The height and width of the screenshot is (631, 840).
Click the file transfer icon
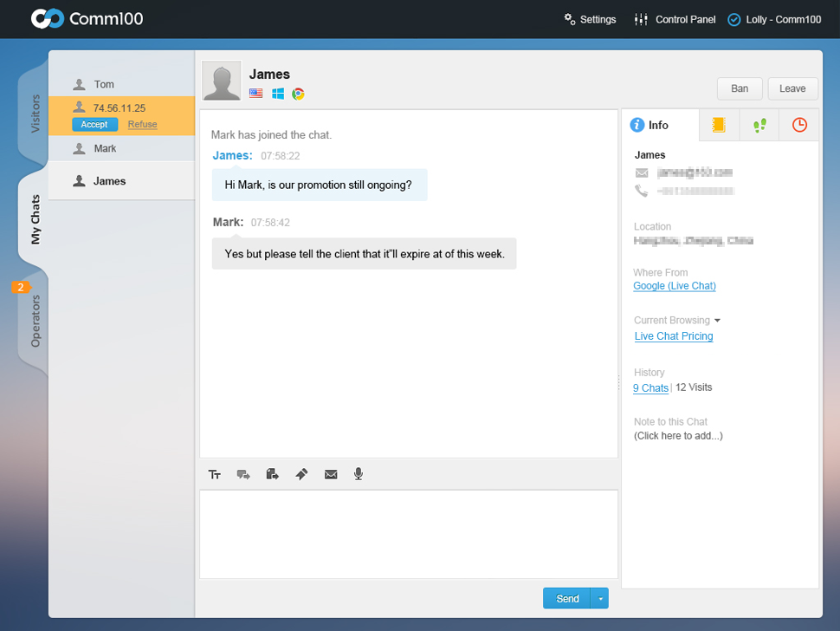pos(272,474)
